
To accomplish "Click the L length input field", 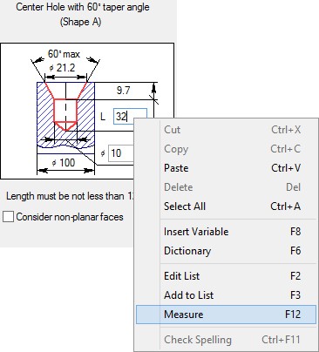I will pos(130,117).
